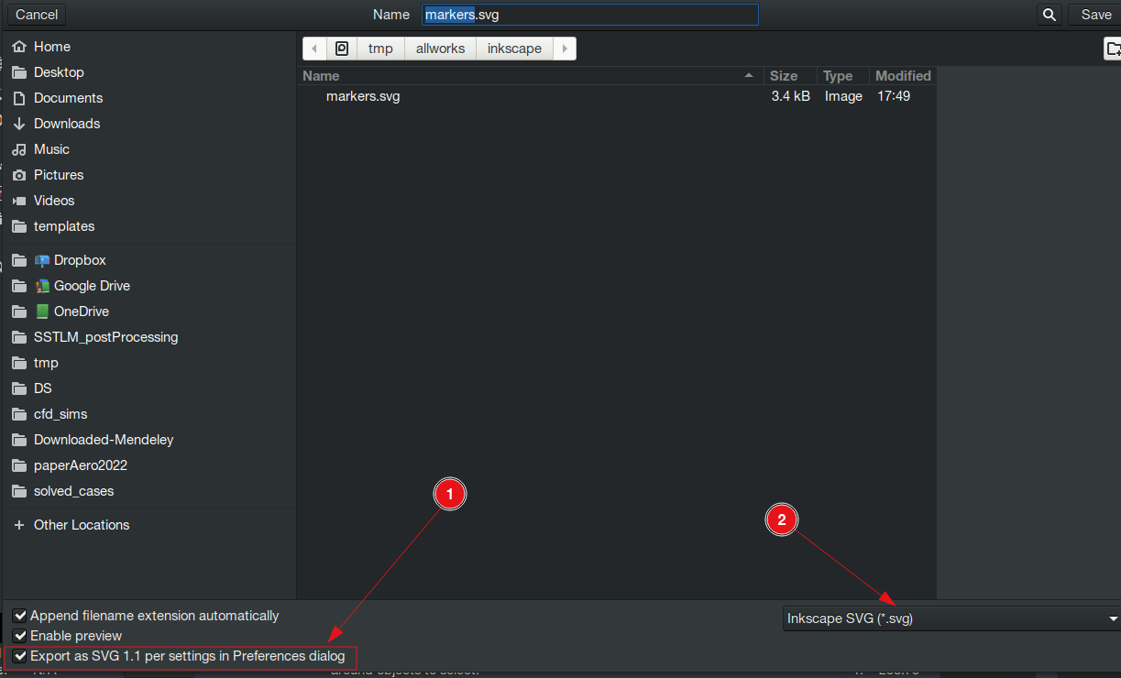Sort files by the Size column
1121x678 pixels.
789,76
